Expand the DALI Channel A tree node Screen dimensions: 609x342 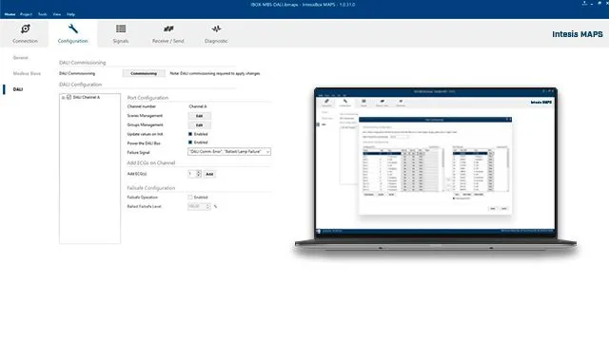click(x=64, y=98)
